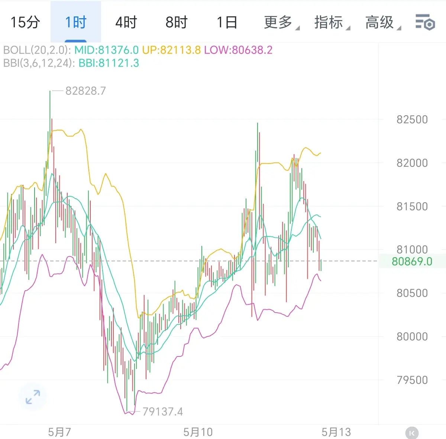Open the chart settings icon
This screenshot has width=446, height=439.
pos(425,22)
